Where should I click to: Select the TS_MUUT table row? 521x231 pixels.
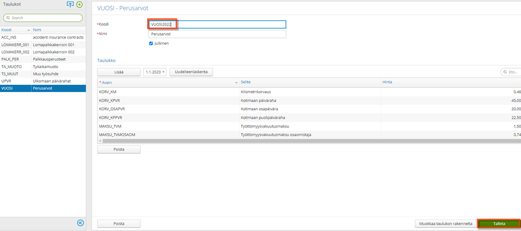(43, 74)
